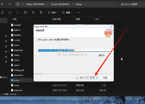Open the View dropdown menu

click(67, 12)
